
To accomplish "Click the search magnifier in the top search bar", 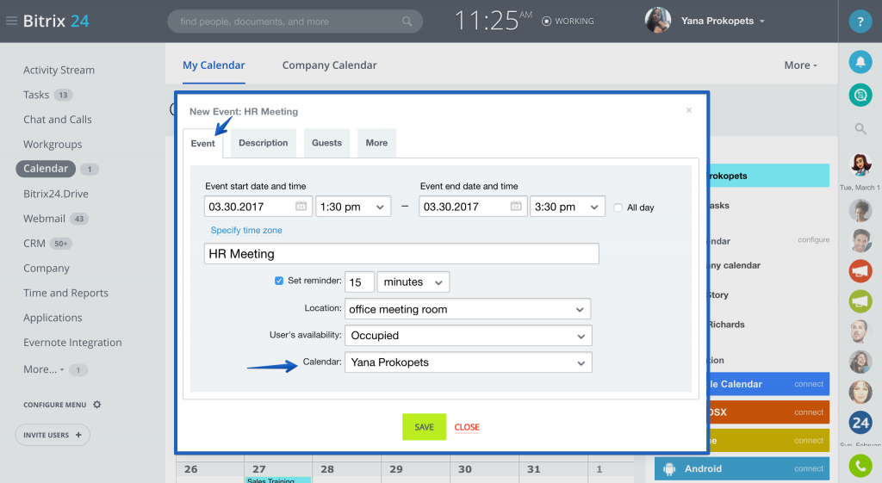I will (407, 22).
